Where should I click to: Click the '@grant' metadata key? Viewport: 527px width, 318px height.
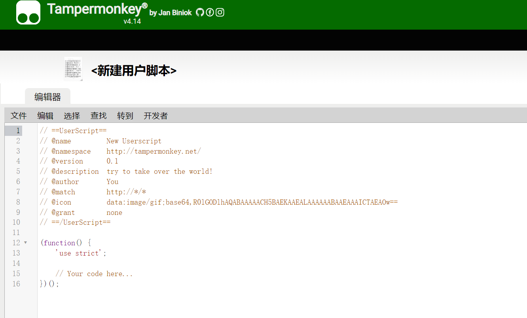63,213
